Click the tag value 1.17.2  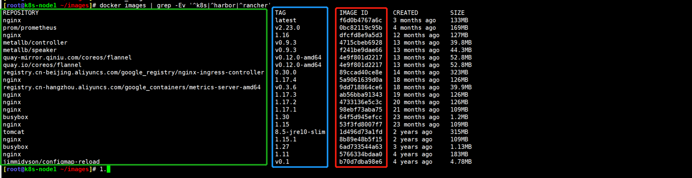286,102
